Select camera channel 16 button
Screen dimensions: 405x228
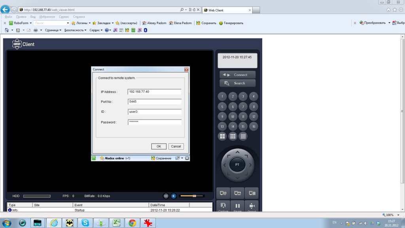(x=254, y=127)
